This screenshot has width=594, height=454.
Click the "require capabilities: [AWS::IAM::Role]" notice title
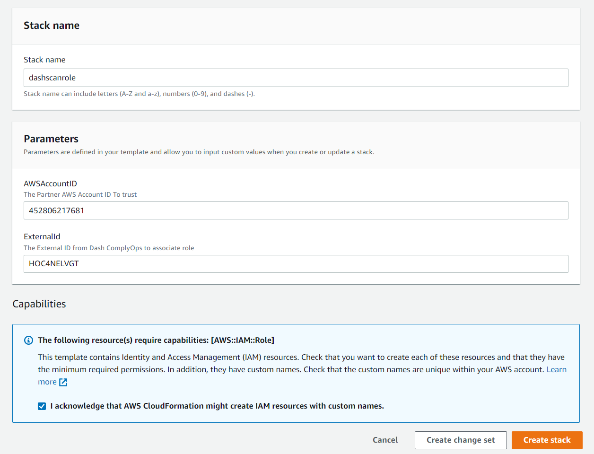156,340
